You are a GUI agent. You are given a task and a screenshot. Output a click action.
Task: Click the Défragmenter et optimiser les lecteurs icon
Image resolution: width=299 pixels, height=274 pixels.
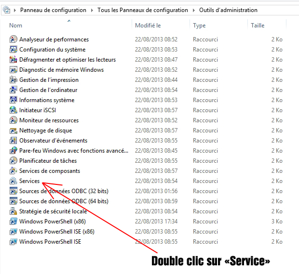point(14,59)
